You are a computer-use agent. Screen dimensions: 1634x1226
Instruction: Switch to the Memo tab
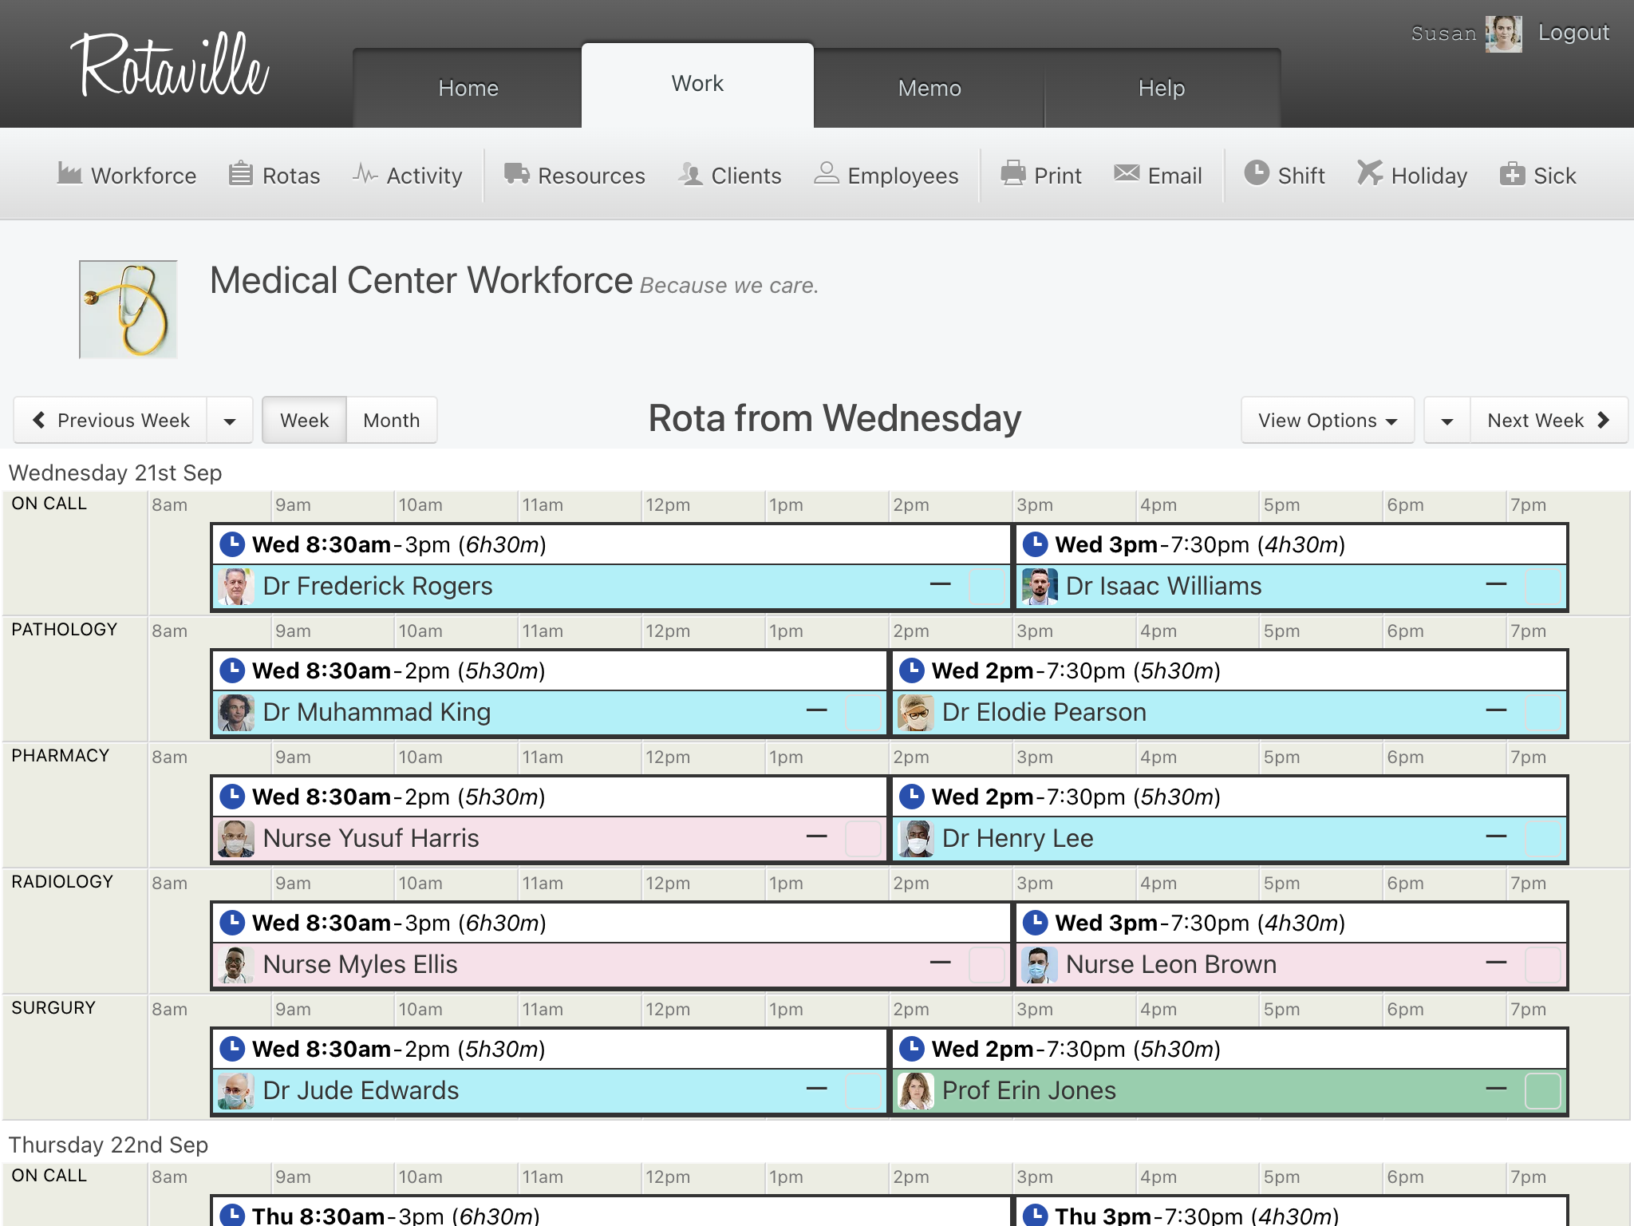tap(929, 88)
